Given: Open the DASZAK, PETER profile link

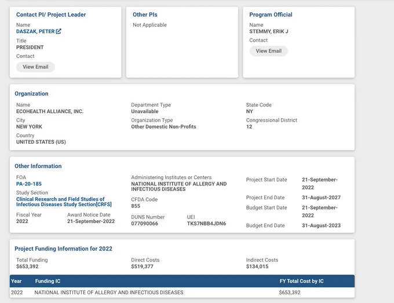Looking at the screenshot, I should click(x=35, y=31).
